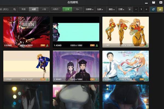Viewport: 164px width, 109px height.
Task: Open the dark bokeh lights wallpaper thumbnail
Action: coord(27,97)
